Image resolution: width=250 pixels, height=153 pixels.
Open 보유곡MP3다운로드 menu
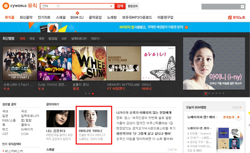pyautogui.click(x=137, y=17)
